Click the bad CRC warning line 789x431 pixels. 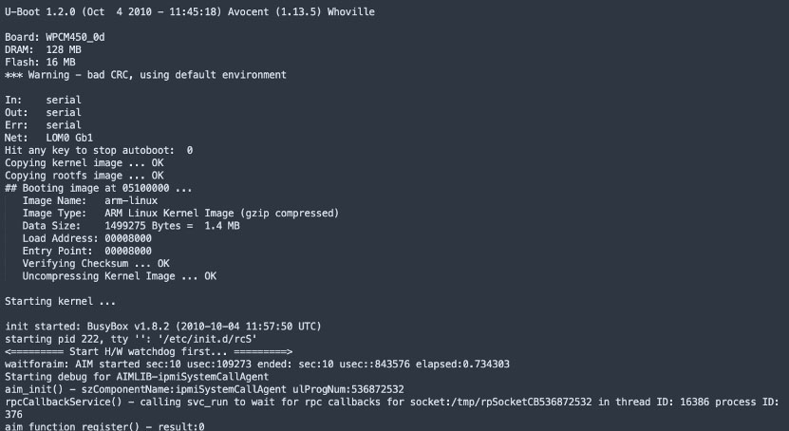tap(145, 75)
